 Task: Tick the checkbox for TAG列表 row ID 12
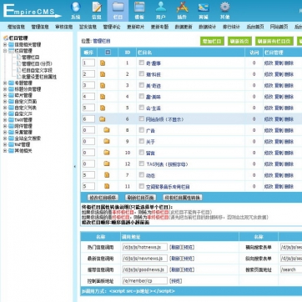point(142,164)
